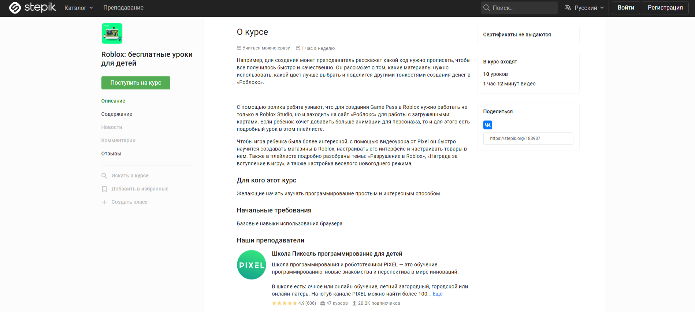Share course via VK icon
Viewport: 695px width, 312px height.
click(487, 125)
